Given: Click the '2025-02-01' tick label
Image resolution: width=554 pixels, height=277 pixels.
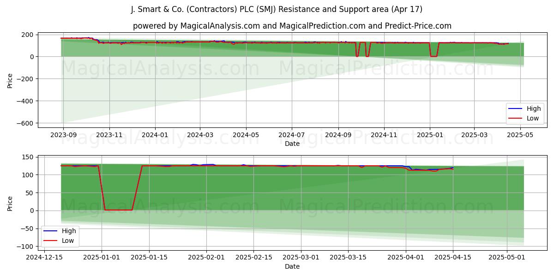Looking at the screenshot, I should 206,257.
